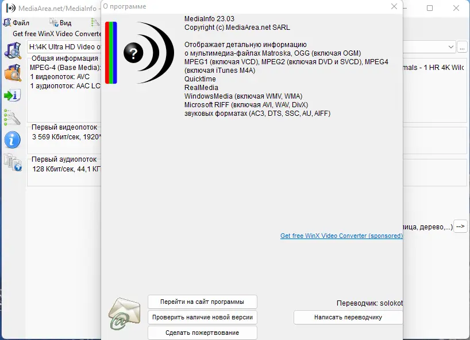Click Перейти на сайт программы button

click(x=202, y=302)
